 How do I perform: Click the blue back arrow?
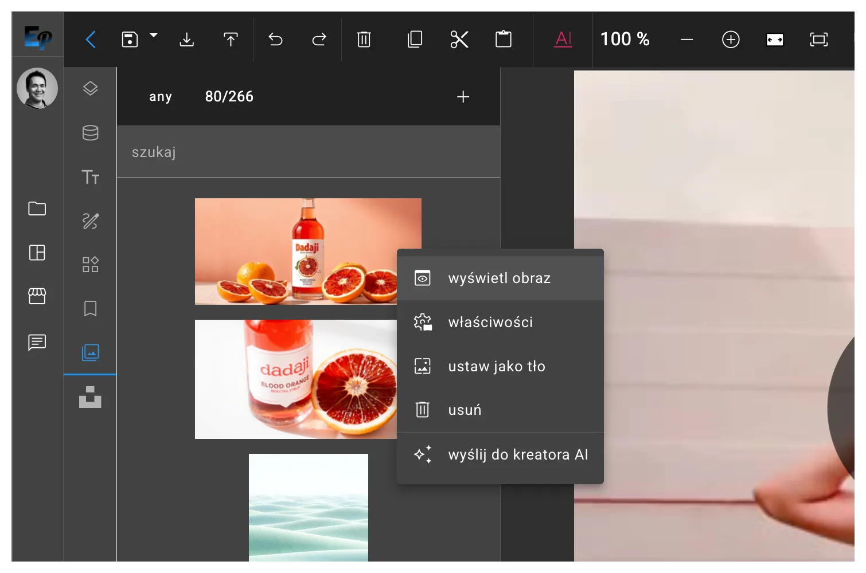[91, 40]
